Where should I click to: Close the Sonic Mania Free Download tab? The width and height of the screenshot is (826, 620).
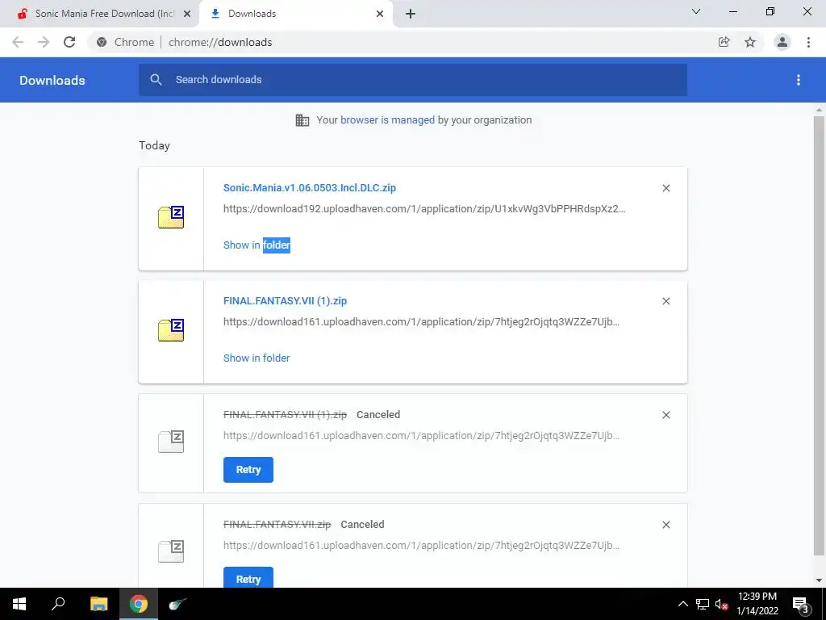click(x=187, y=14)
